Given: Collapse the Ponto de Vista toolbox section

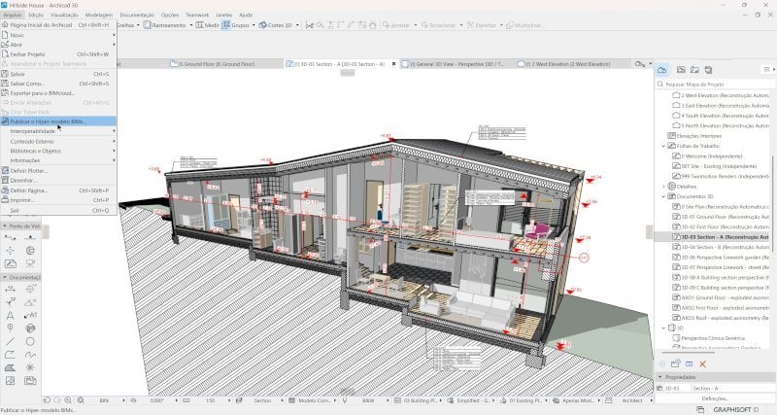Looking at the screenshot, I should [x=5, y=226].
